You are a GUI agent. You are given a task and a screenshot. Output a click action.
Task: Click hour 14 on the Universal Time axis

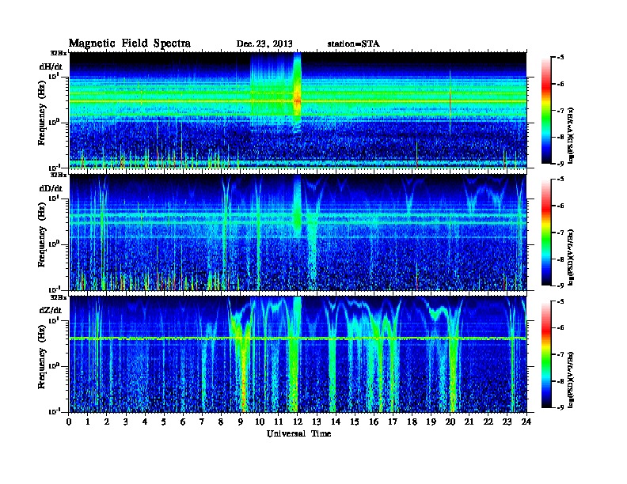coord(336,422)
